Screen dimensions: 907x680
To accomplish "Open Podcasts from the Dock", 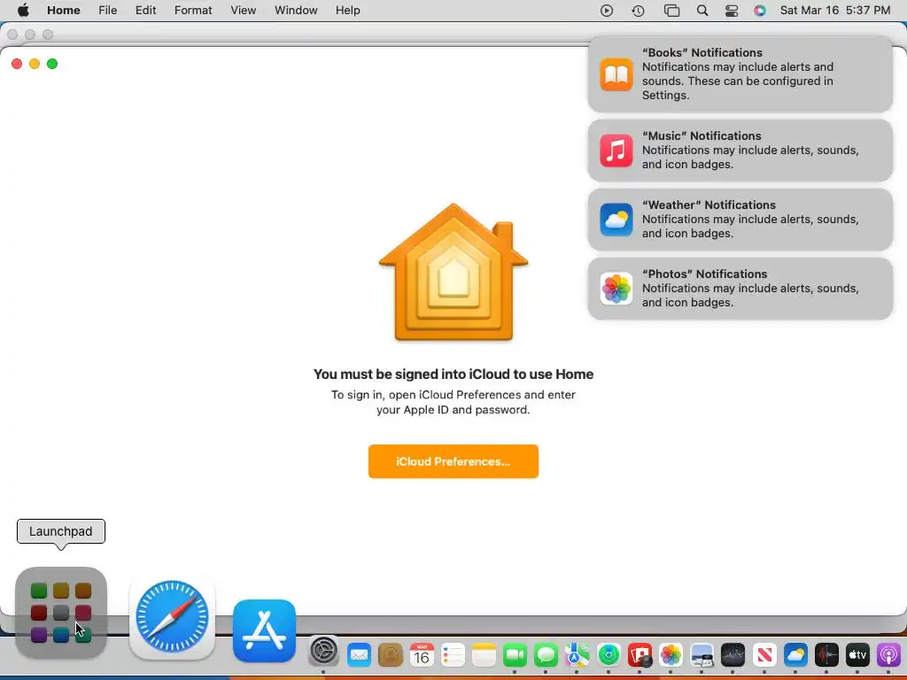I will (889, 655).
